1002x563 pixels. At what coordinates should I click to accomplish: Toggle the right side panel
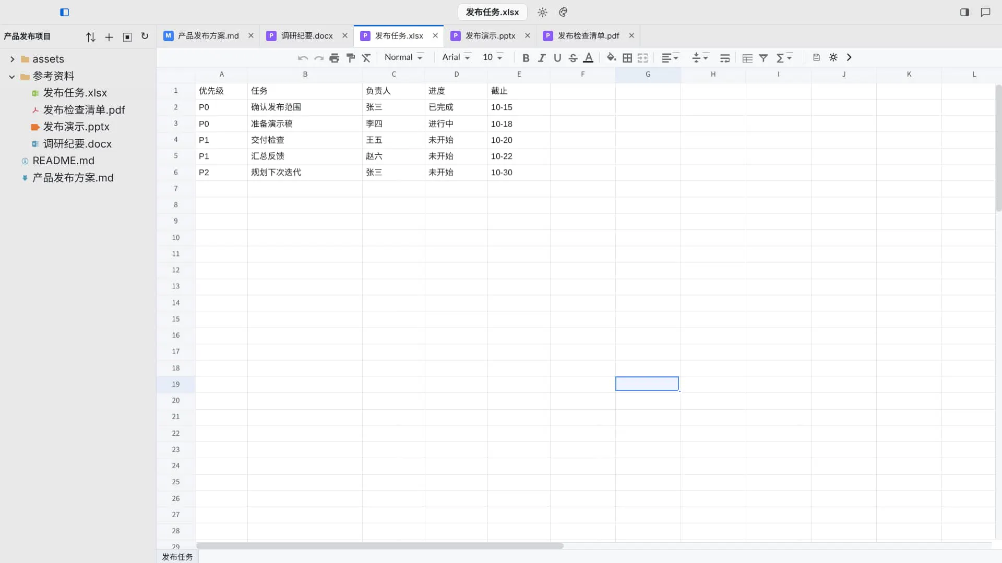click(964, 12)
